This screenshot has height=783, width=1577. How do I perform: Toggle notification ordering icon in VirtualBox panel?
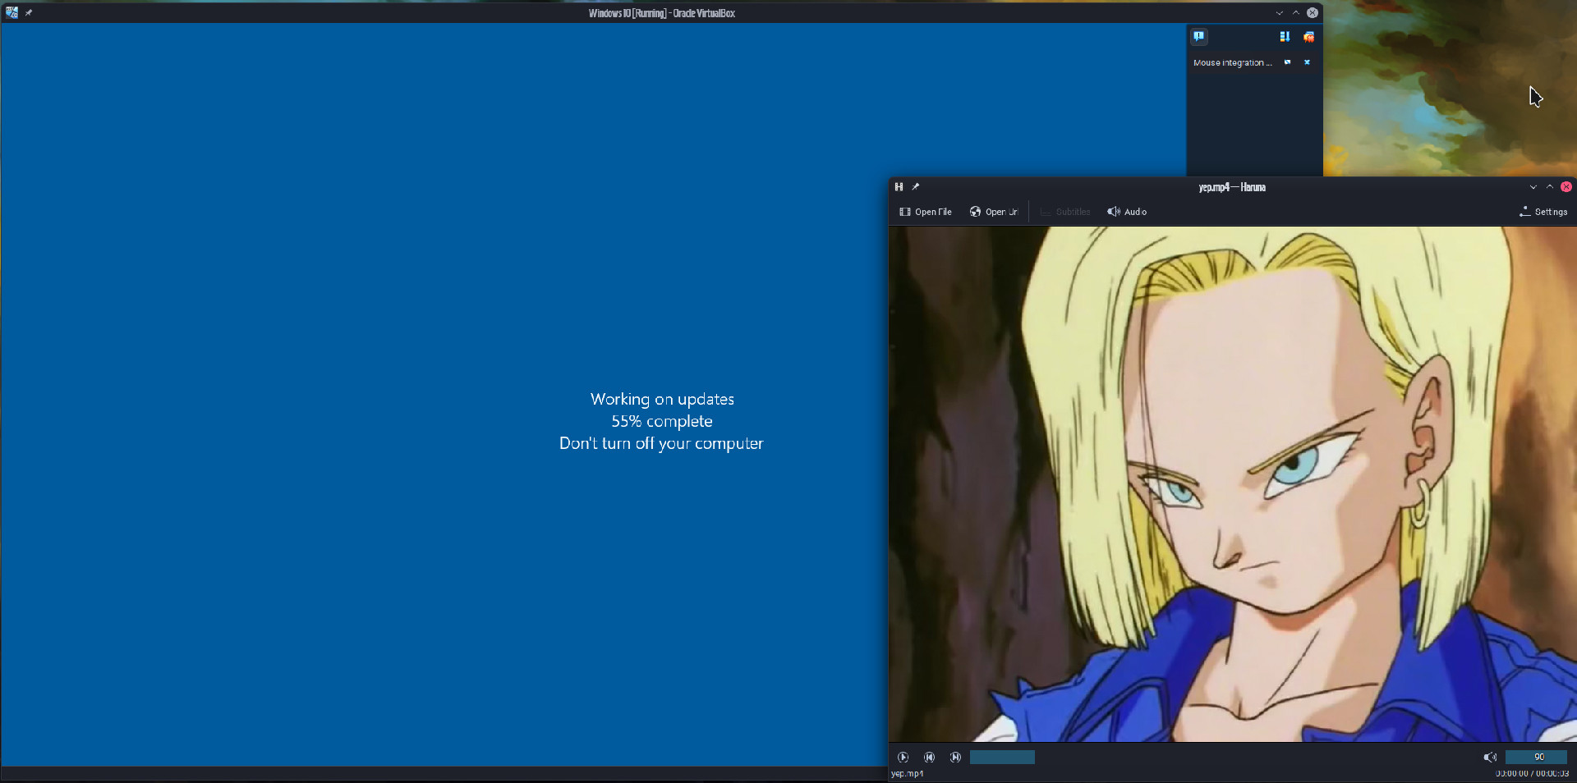pos(1285,36)
